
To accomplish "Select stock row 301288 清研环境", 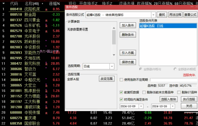I will 32,107.
